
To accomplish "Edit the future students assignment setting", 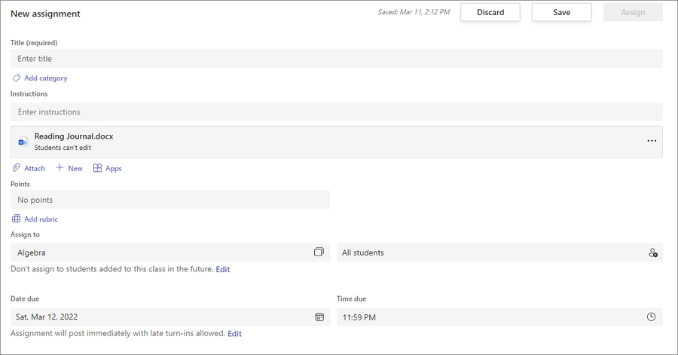I will (x=223, y=269).
